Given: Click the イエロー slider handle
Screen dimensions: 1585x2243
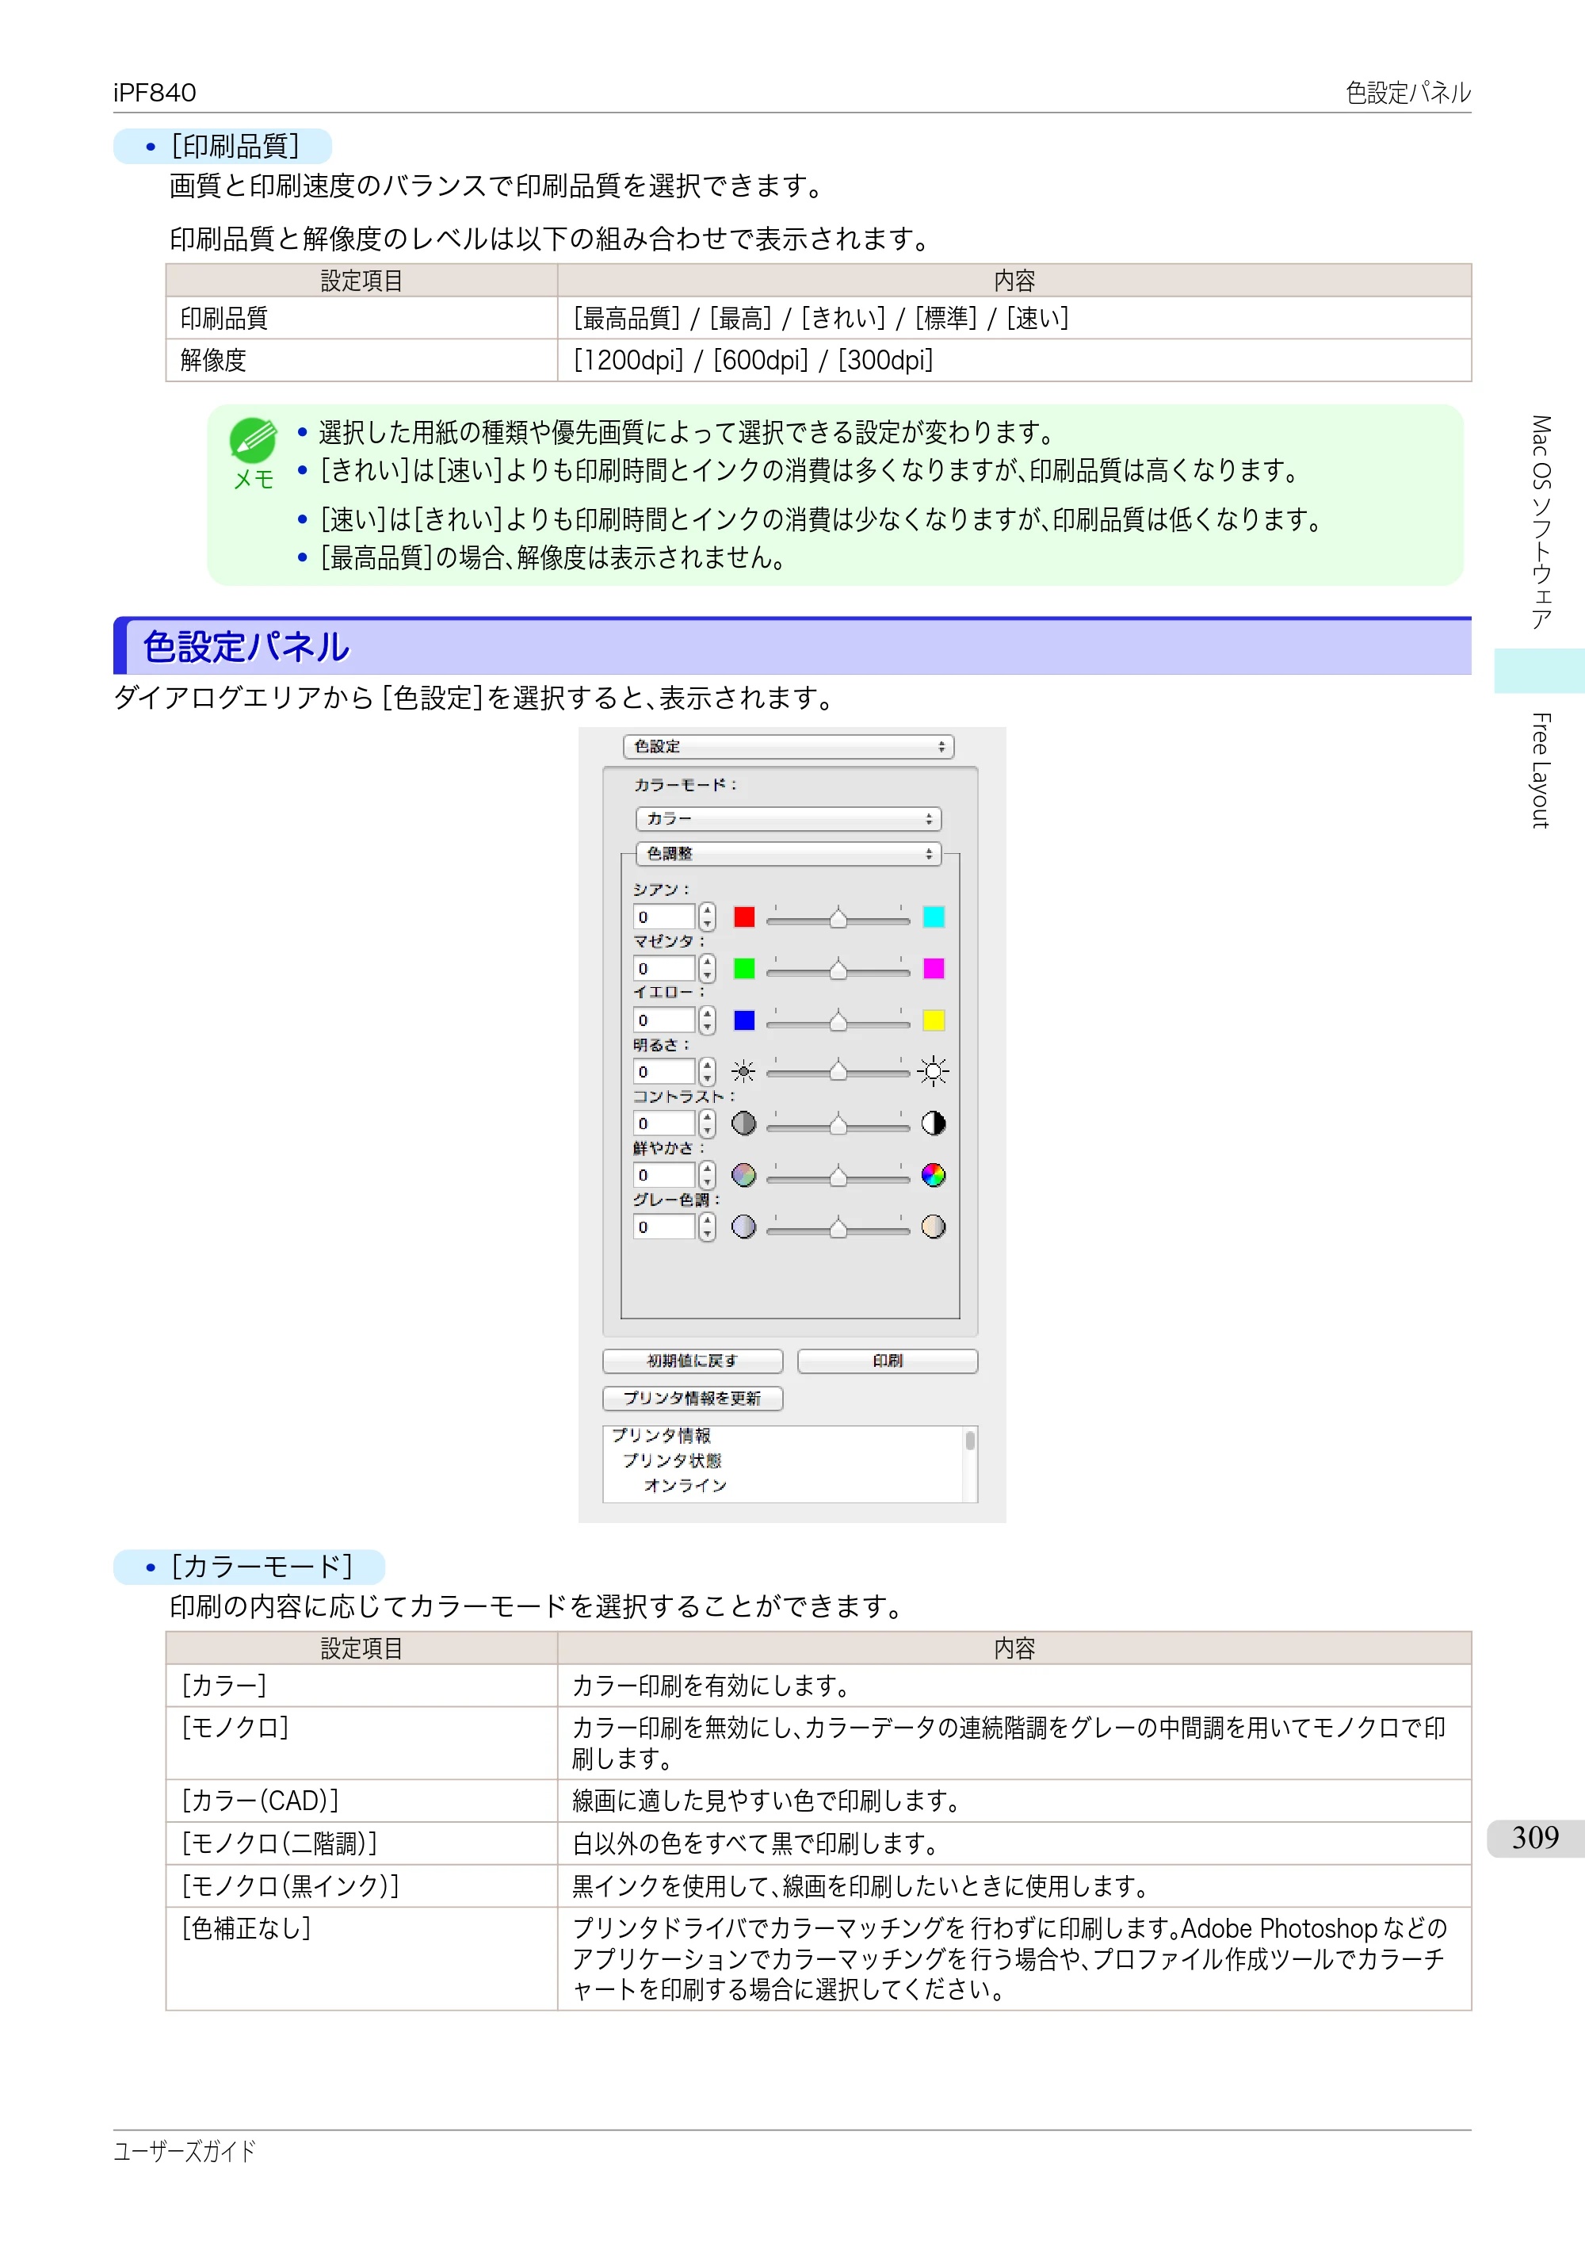Looking at the screenshot, I should 838,1021.
